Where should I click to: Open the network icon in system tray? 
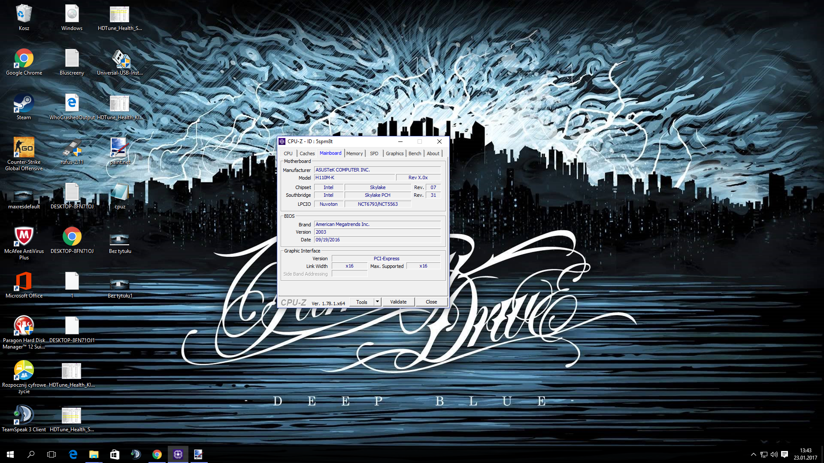(x=764, y=454)
